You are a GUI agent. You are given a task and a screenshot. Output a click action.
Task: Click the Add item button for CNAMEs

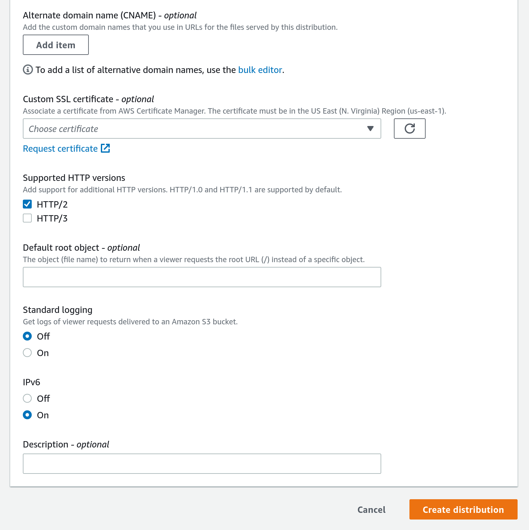pyautogui.click(x=56, y=45)
